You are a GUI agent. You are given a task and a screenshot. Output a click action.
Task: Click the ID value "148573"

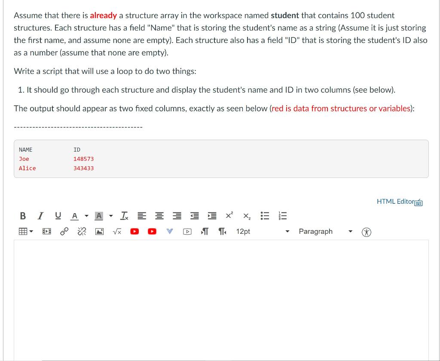tap(84, 159)
